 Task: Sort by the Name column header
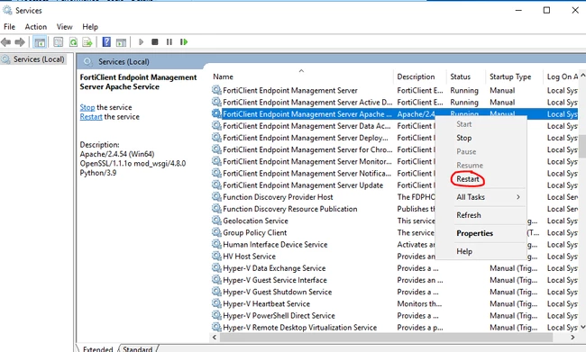[301, 77]
